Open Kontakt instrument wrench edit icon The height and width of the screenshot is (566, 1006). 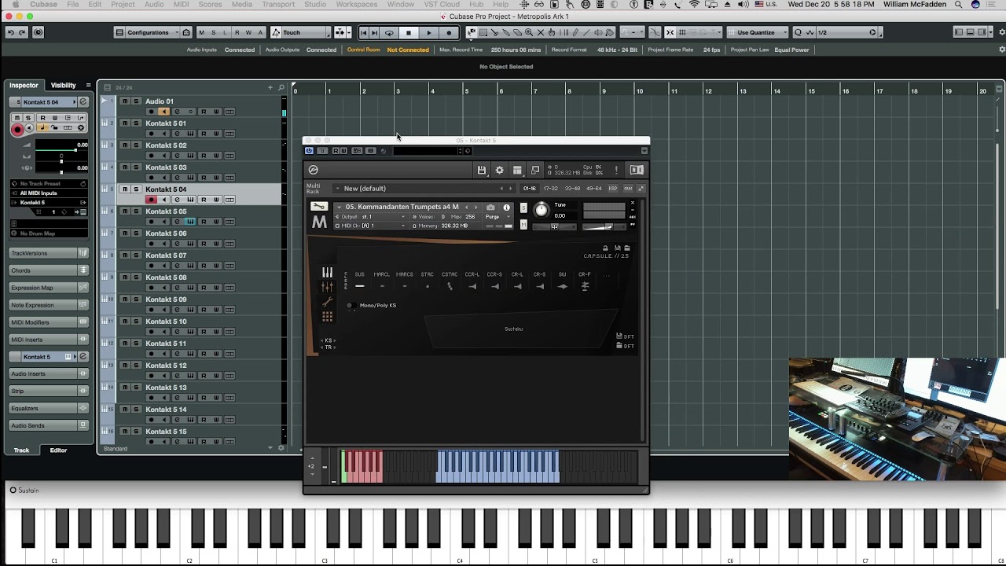[318, 207]
